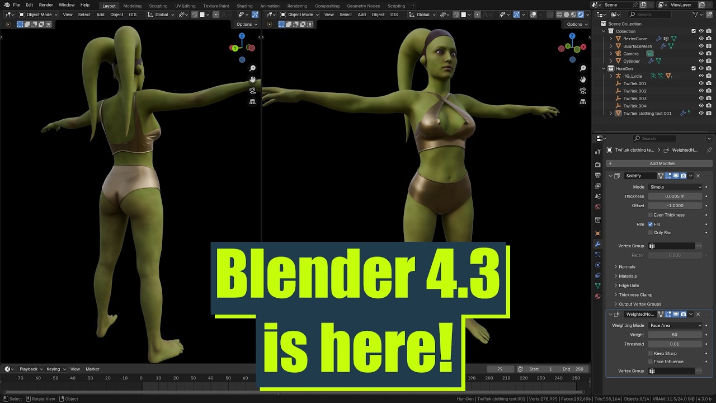Screen dimensions: 716x403
Task: Open the Weighting Mode Face Area dropdown
Action: pos(675,325)
